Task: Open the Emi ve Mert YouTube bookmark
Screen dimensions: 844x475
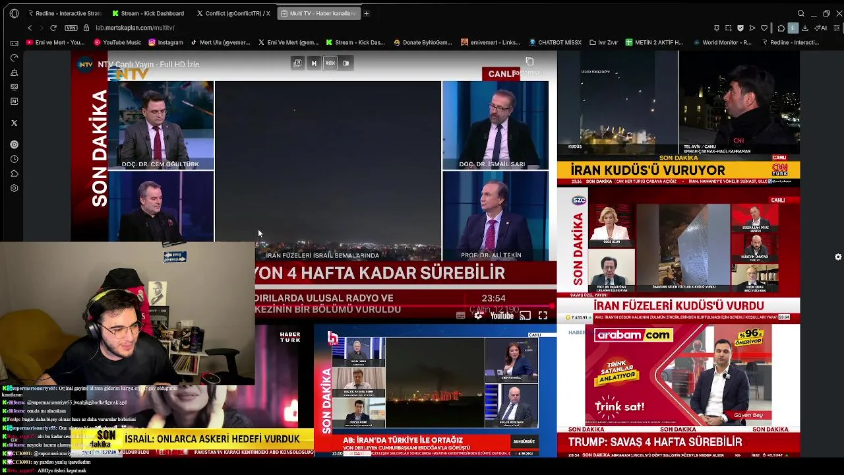Action: click(x=55, y=42)
